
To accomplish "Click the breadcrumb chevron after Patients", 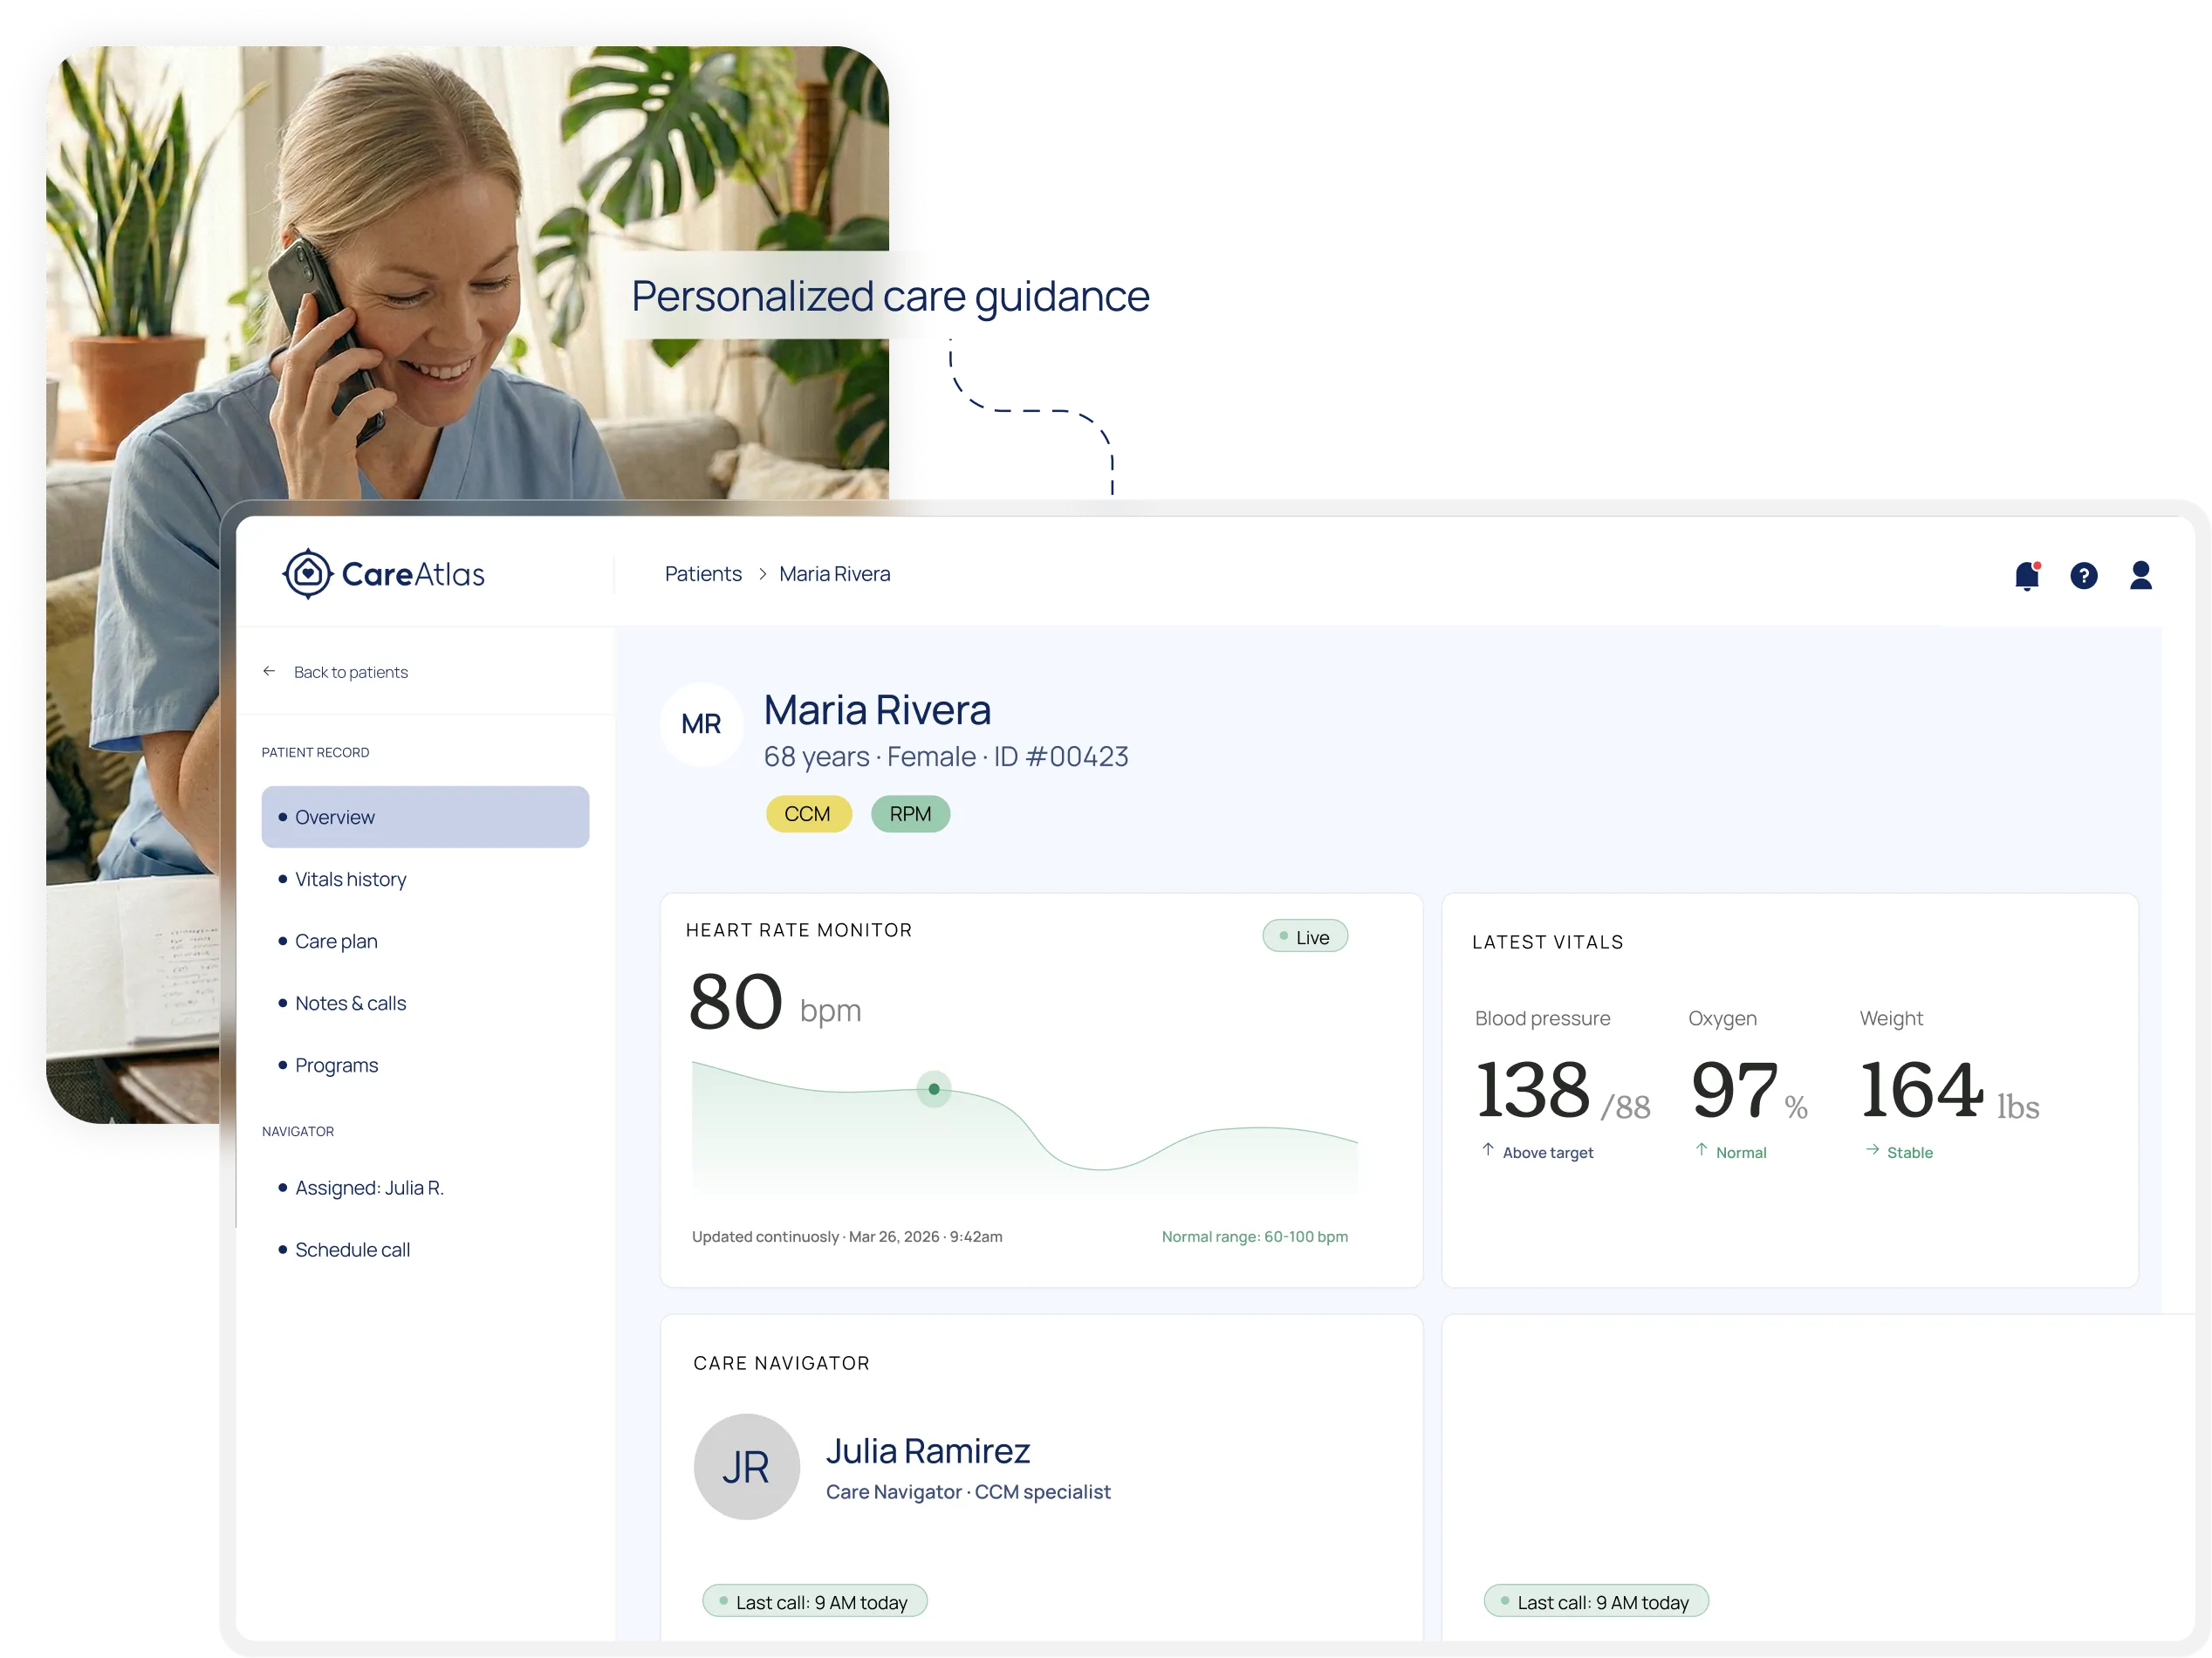I will click(x=762, y=574).
